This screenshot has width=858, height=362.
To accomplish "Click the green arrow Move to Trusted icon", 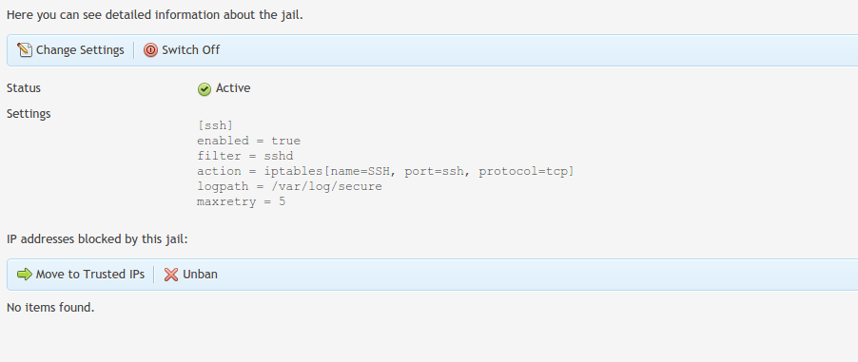I will pyautogui.click(x=25, y=274).
